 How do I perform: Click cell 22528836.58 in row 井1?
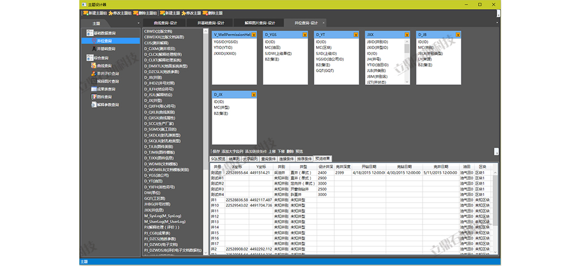click(237, 200)
